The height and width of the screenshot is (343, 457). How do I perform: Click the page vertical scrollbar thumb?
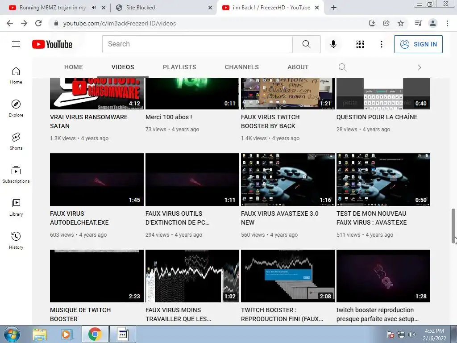pos(453,226)
